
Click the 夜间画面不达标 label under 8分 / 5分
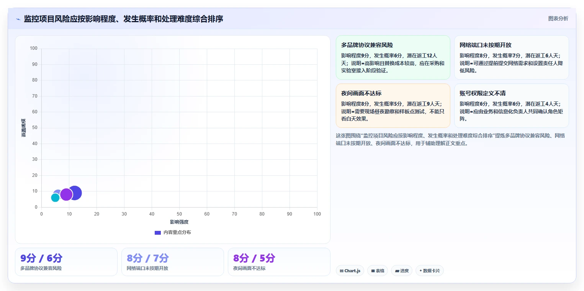point(249,268)
